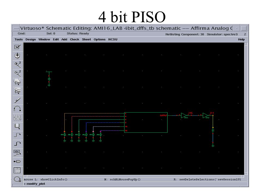Screen dimensions: 261x195
Task: Select the Wire Name abc icon
Action: 17,152
